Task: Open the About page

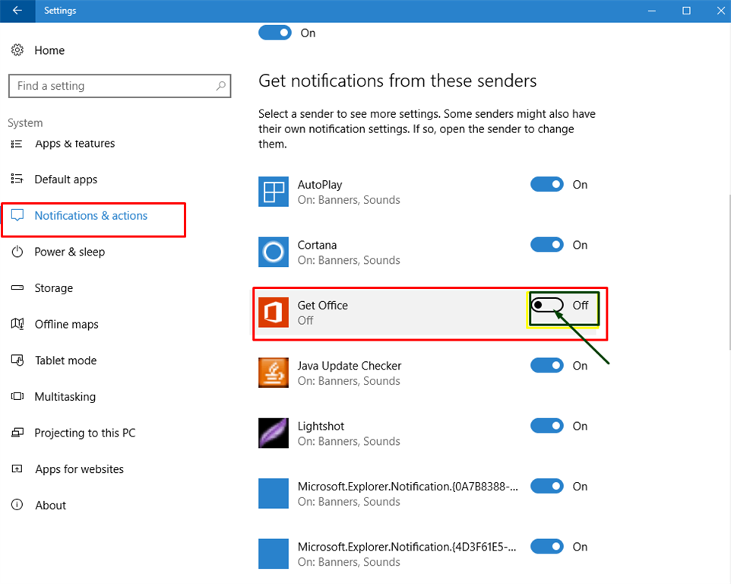Action: coord(50,505)
